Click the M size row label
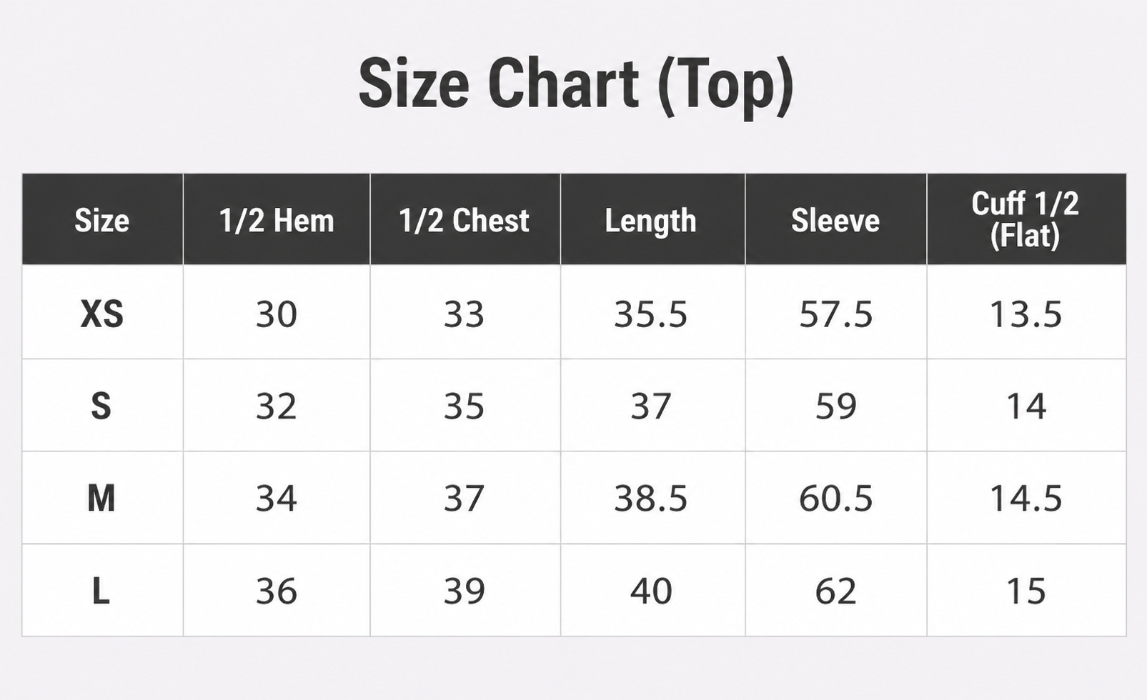Viewport: 1147px width, 700px height. (101, 498)
